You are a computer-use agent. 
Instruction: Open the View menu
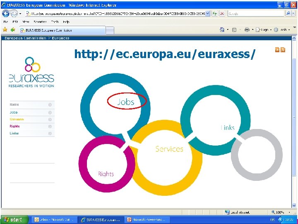point(26,22)
